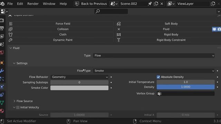221x124 pixels.
Task: Click the Fluid panel drag grip icon
Action: 219,48
